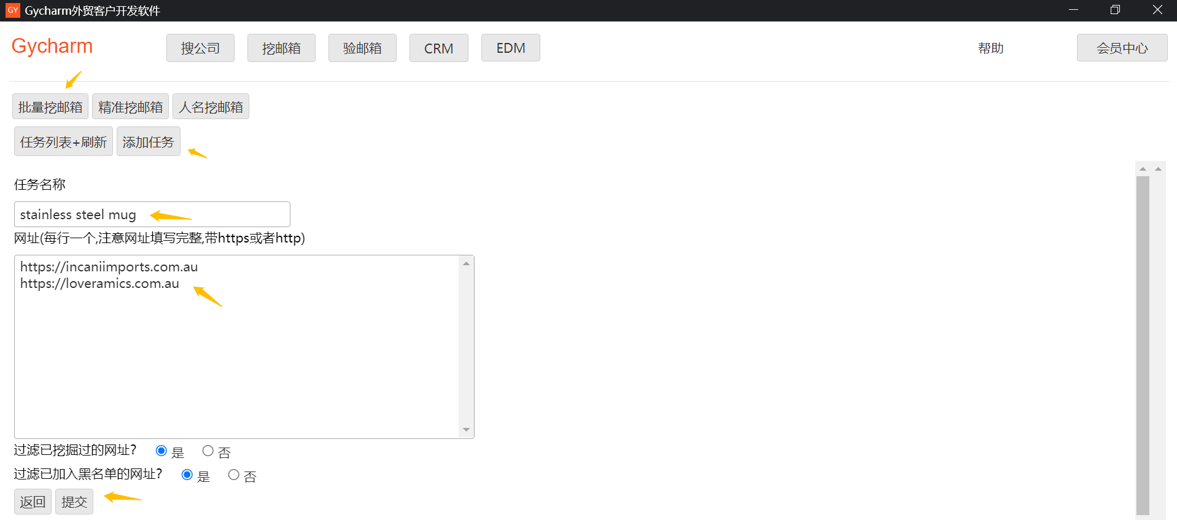Screen dimensions: 1177x520
Task: Open the 帮助 help link
Action: click(991, 48)
